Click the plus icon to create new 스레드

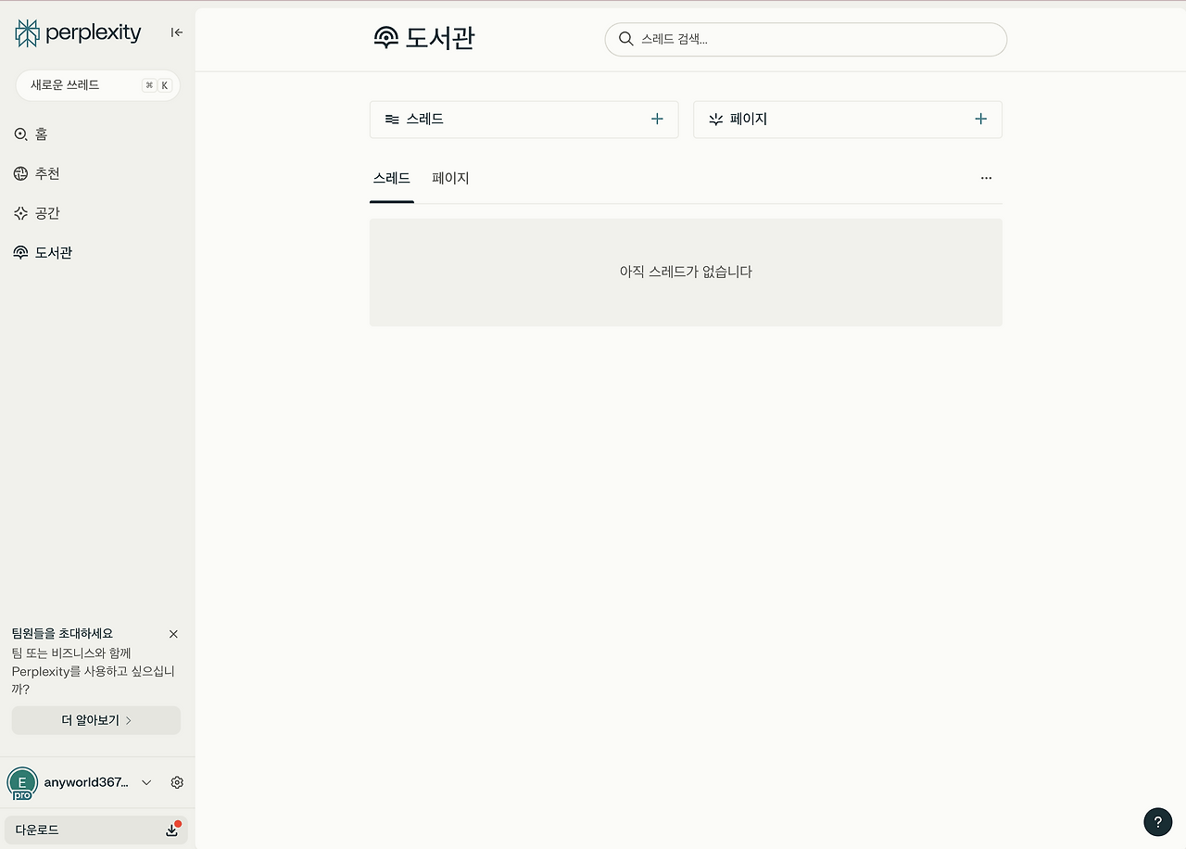[657, 119]
